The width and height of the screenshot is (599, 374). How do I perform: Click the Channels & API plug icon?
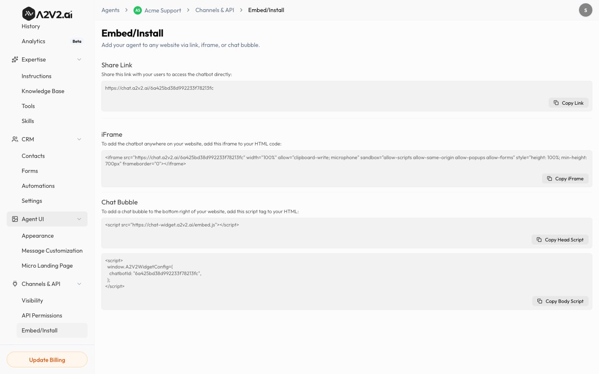pyautogui.click(x=15, y=284)
